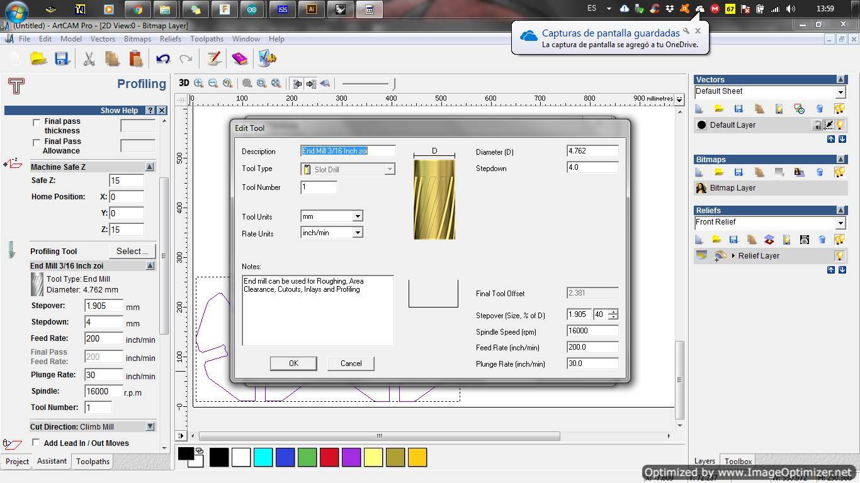Open Chrome from the taskbar
The image size is (860, 483).
pos(137,9)
